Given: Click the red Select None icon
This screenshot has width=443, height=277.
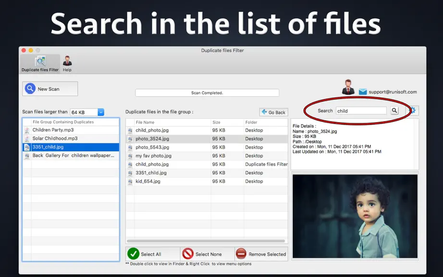Looking at the screenshot, I should tap(187, 254).
